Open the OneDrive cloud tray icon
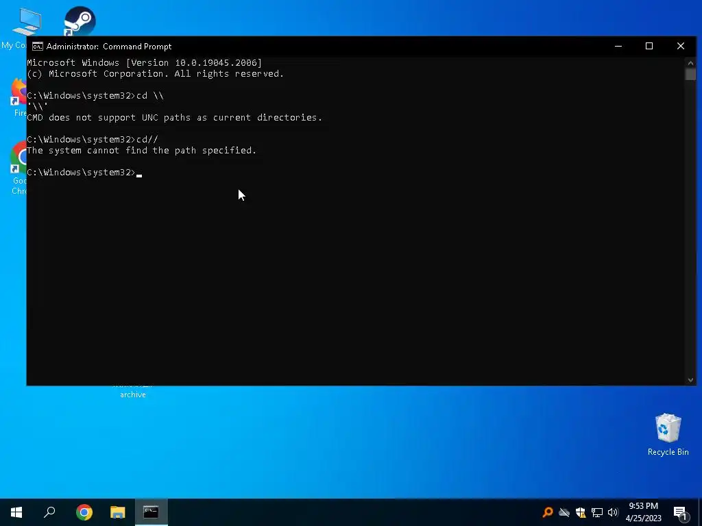 [x=564, y=512]
